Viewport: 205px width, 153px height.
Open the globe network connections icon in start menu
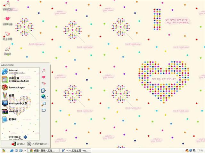(44, 97)
